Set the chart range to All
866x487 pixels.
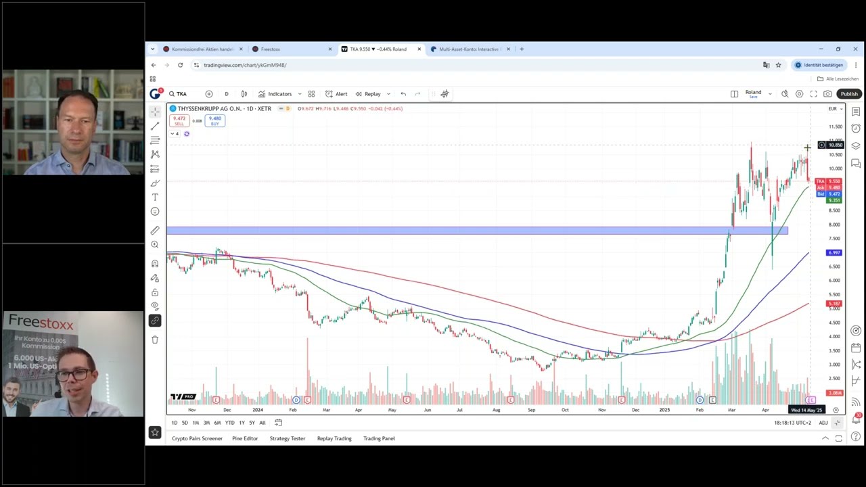tap(263, 423)
